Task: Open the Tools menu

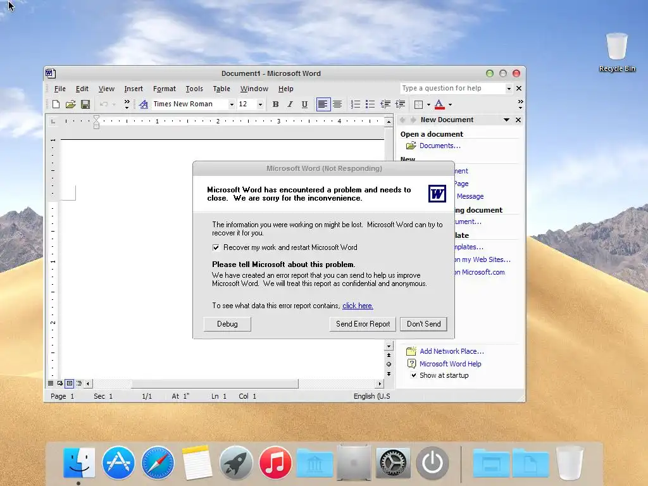Action: [194, 89]
